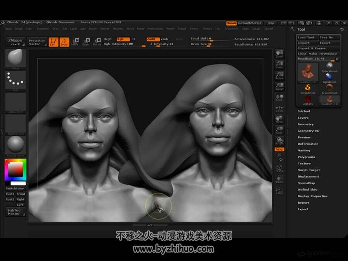
Task: Expand the Morph Target subpalette
Action: [309, 170]
